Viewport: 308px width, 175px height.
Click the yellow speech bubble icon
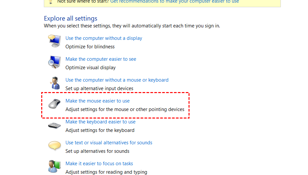coord(54,146)
